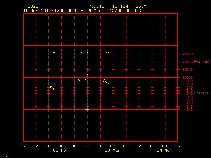Click right square of pair before 00 03 Mar
211x158 pixels.
pos(108,52)
